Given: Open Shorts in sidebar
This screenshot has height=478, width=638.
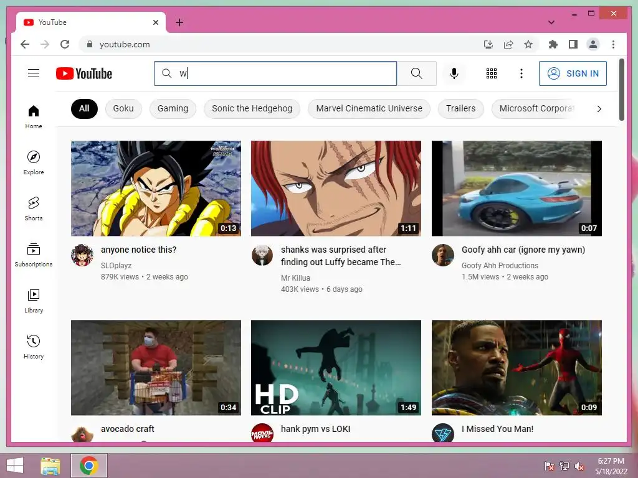Looking at the screenshot, I should tap(34, 209).
